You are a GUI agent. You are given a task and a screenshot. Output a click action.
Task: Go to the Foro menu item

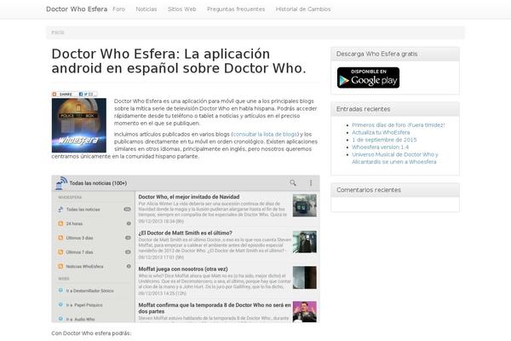[x=119, y=9]
